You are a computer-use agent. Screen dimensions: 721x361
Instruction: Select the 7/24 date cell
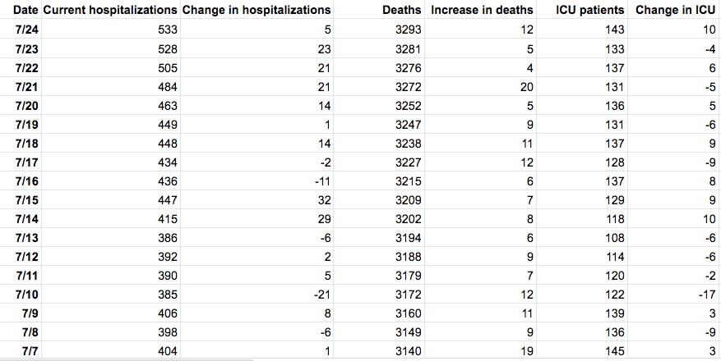tap(25, 30)
